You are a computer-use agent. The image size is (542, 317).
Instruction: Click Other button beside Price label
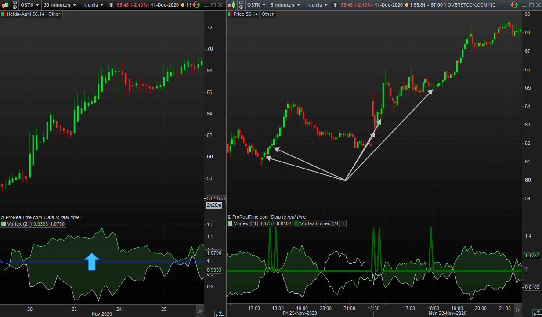[x=267, y=14]
